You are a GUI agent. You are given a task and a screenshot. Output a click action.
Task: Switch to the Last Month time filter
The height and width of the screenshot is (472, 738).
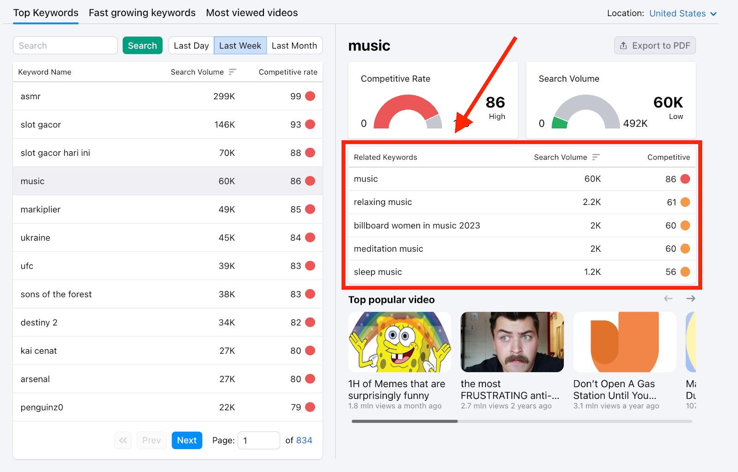click(x=294, y=46)
